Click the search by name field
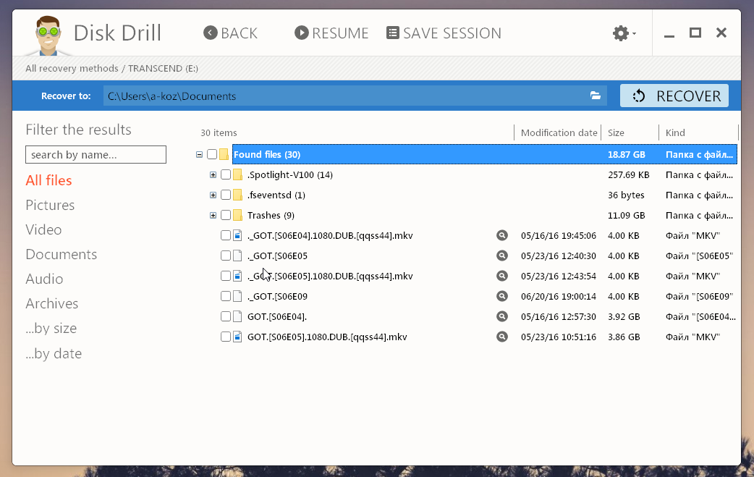Image resolution: width=754 pixels, height=477 pixels. pos(96,155)
